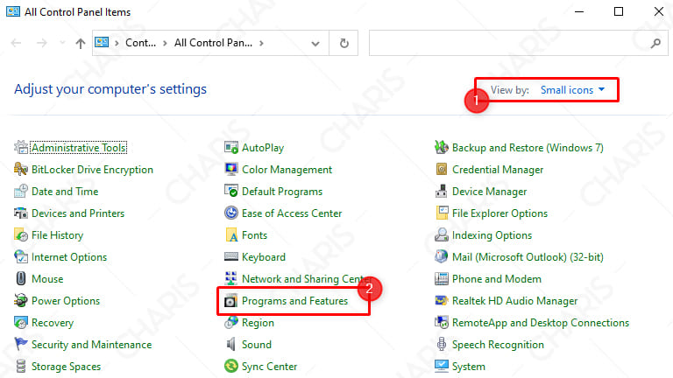The width and height of the screenshot is (673, 378).
Task: Click the Network and Sharing Center icon
Action: point(231,278)
